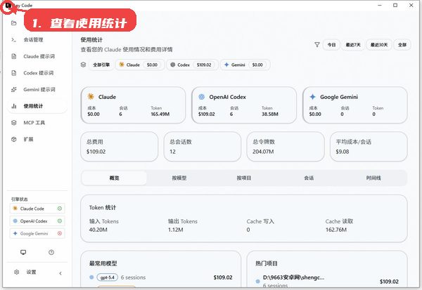Click the filter funnel icon

click(317, 45)
